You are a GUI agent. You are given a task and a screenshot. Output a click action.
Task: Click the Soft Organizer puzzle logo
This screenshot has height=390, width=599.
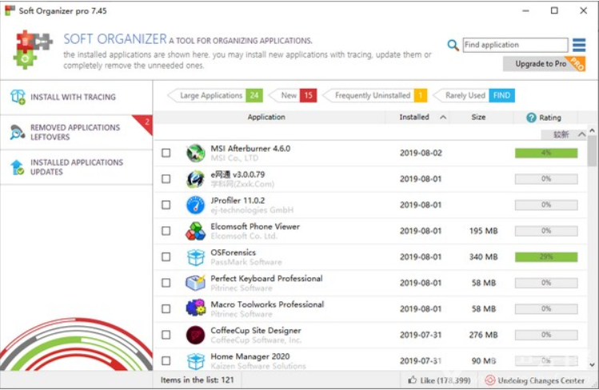(x=32, y=50)
